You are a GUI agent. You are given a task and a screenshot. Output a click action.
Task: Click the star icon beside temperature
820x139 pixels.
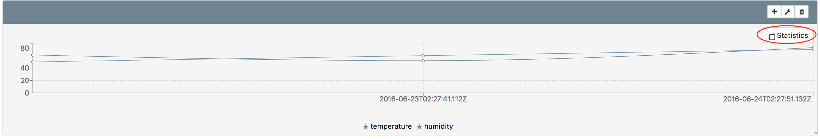tap(366, 127)
